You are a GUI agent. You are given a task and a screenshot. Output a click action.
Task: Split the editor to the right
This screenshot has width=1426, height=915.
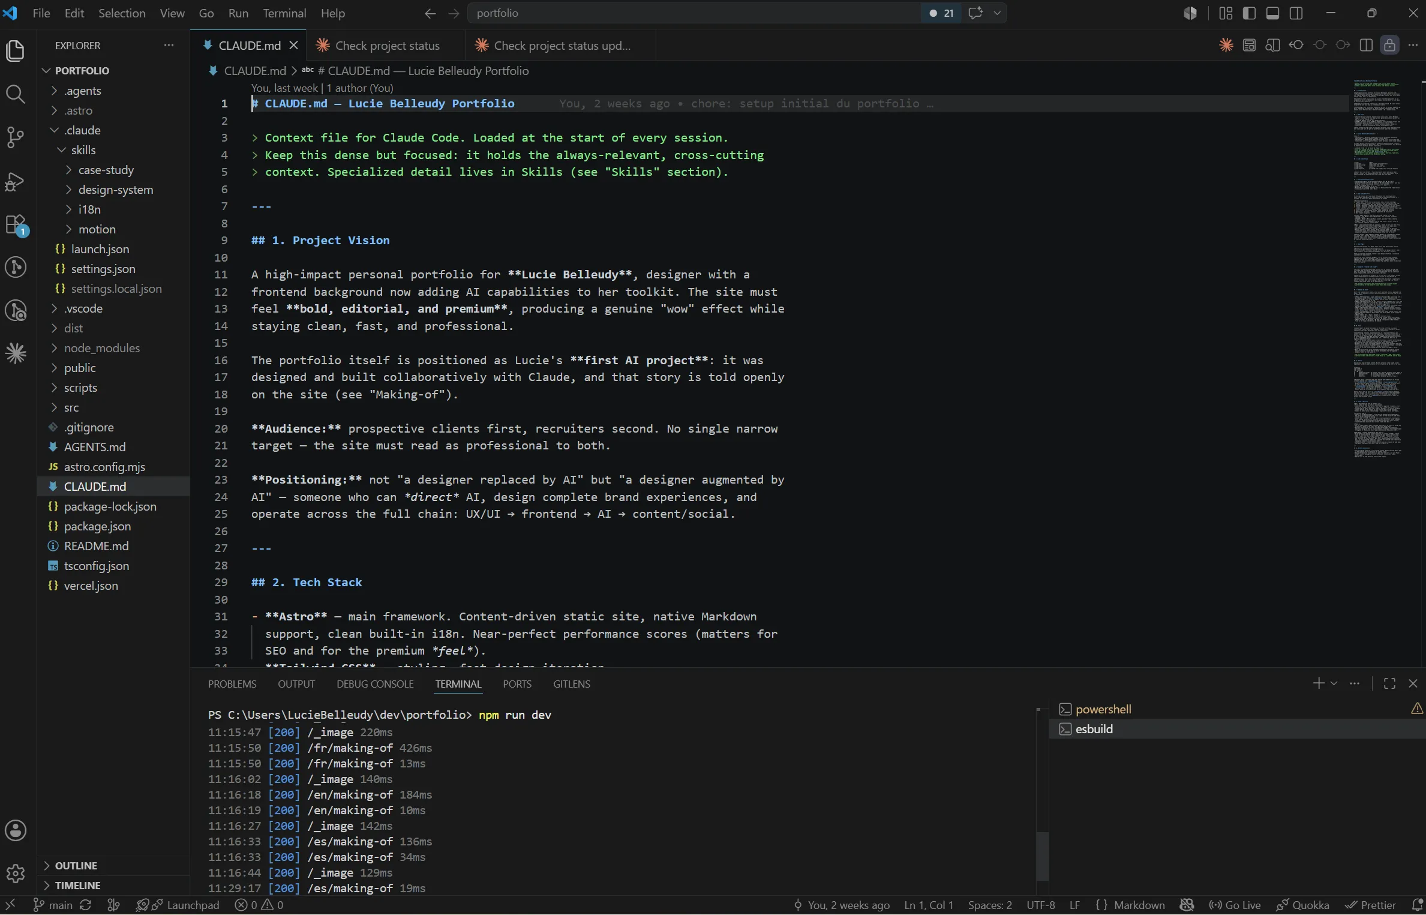tap(1367, 45)
